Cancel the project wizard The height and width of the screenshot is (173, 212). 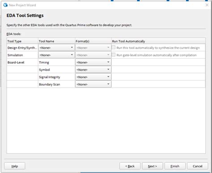197,166
